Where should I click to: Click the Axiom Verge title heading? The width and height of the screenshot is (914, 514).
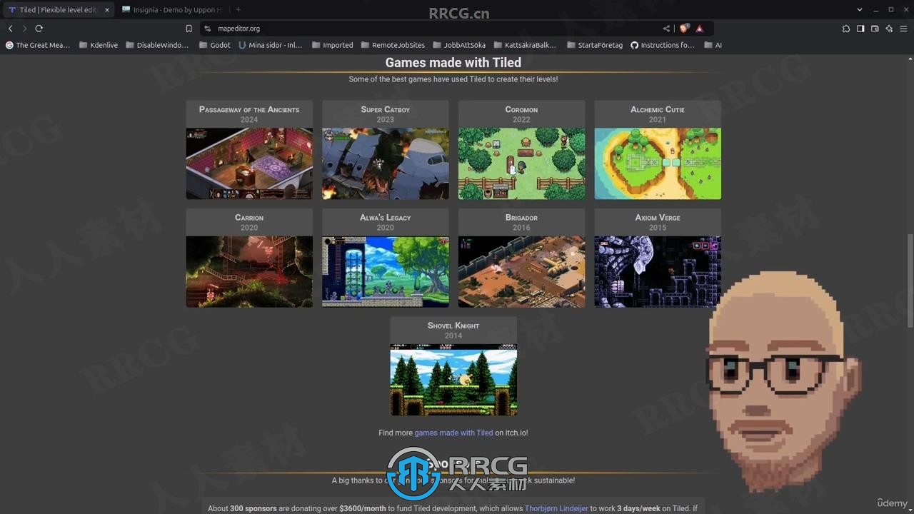coord(658,218)
